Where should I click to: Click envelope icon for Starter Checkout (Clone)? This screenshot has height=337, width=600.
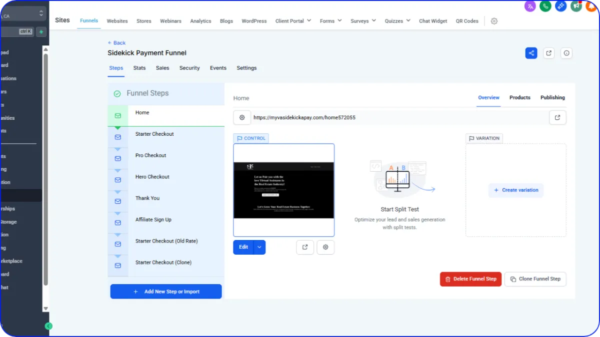click(x=118, y=266)
